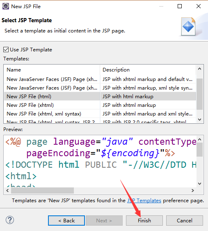Click the Finish button

(x=144, y=221)
